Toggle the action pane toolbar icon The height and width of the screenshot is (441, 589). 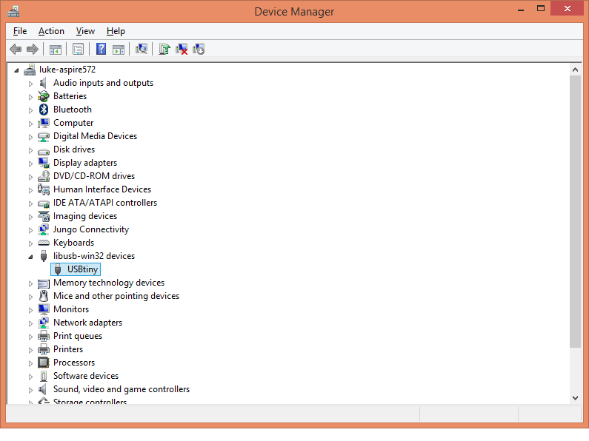[119, 49]
